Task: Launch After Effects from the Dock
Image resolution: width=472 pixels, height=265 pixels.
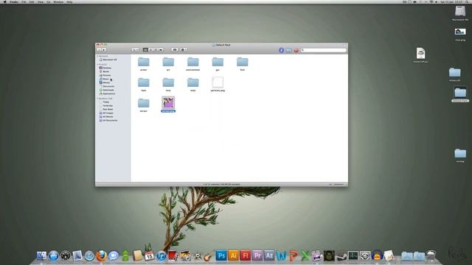Action: point(269,255)
